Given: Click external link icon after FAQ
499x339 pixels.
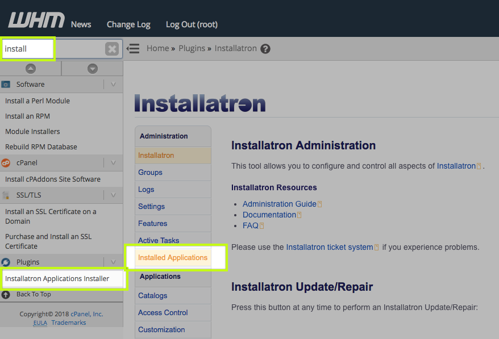Looking at the screenshot, I should (262, 226).
